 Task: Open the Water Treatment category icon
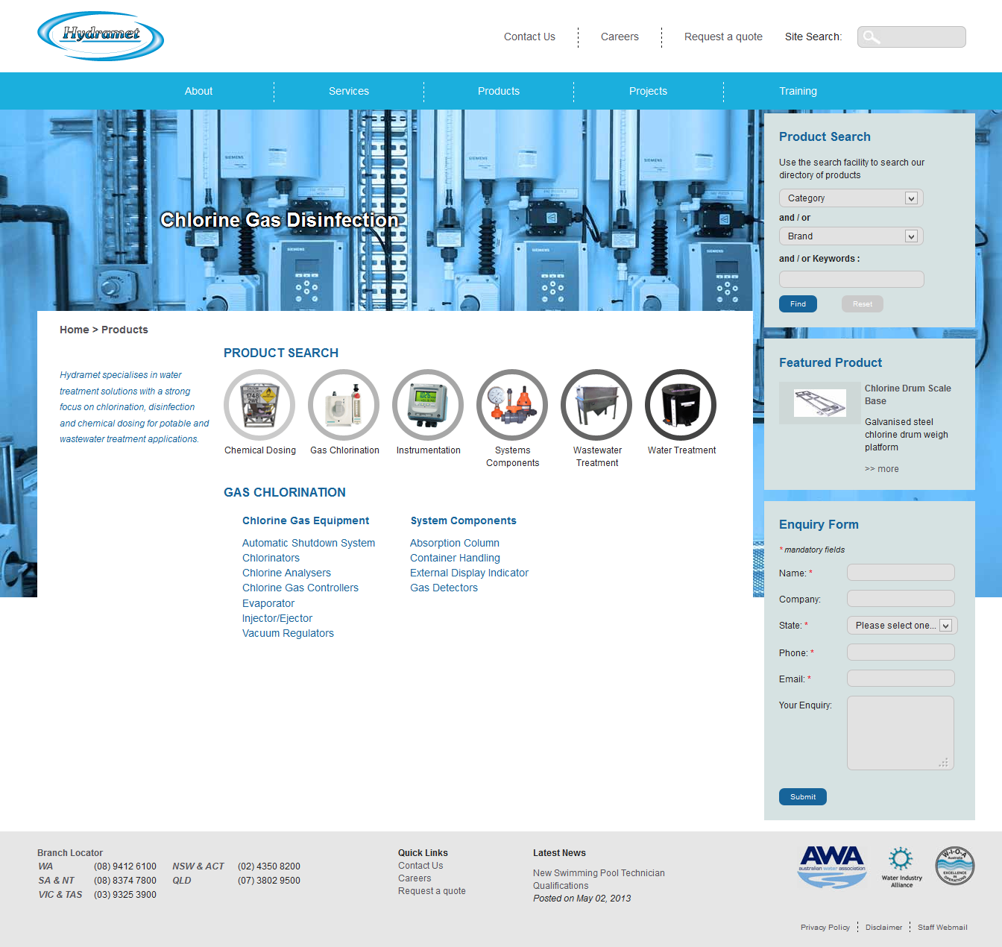tap(681, 405)
